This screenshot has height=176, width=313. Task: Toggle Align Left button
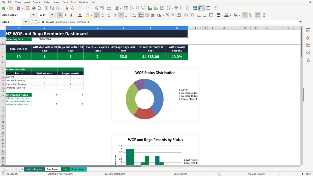pos(97,15)
